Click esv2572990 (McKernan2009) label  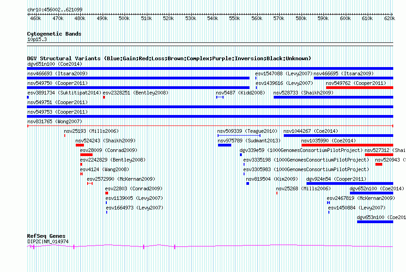click(x=121, y=179)
